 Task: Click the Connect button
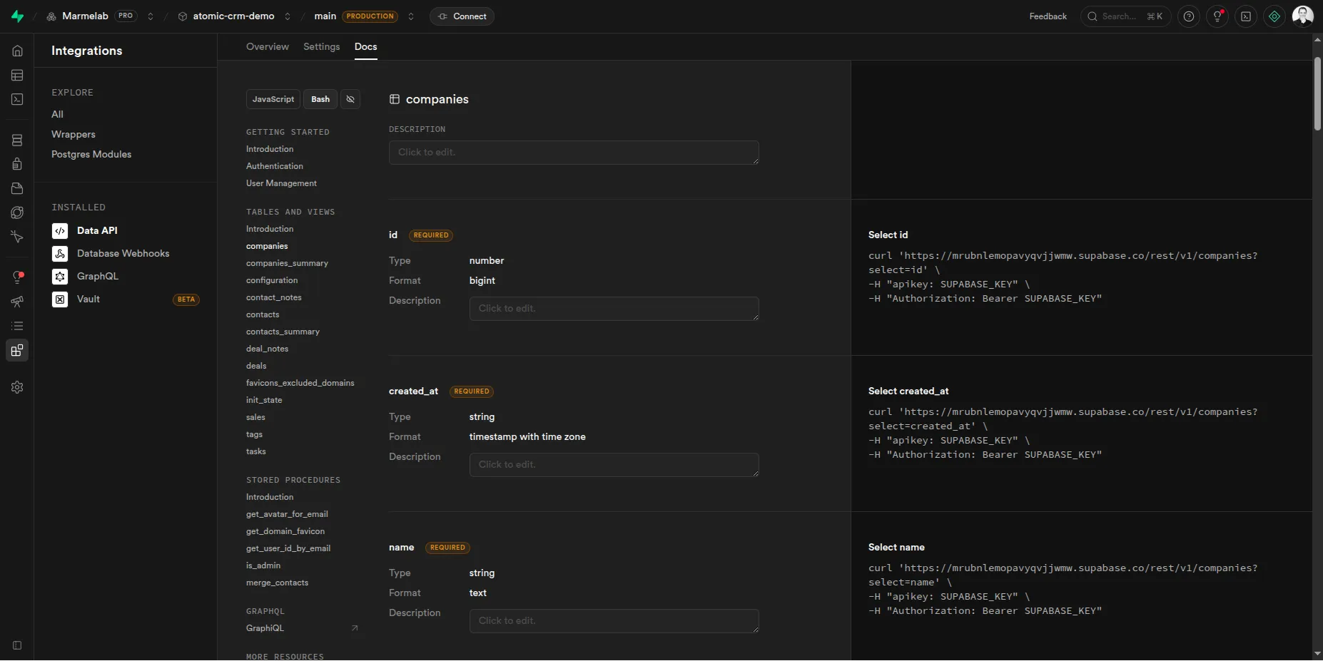(x=462, y=16)
